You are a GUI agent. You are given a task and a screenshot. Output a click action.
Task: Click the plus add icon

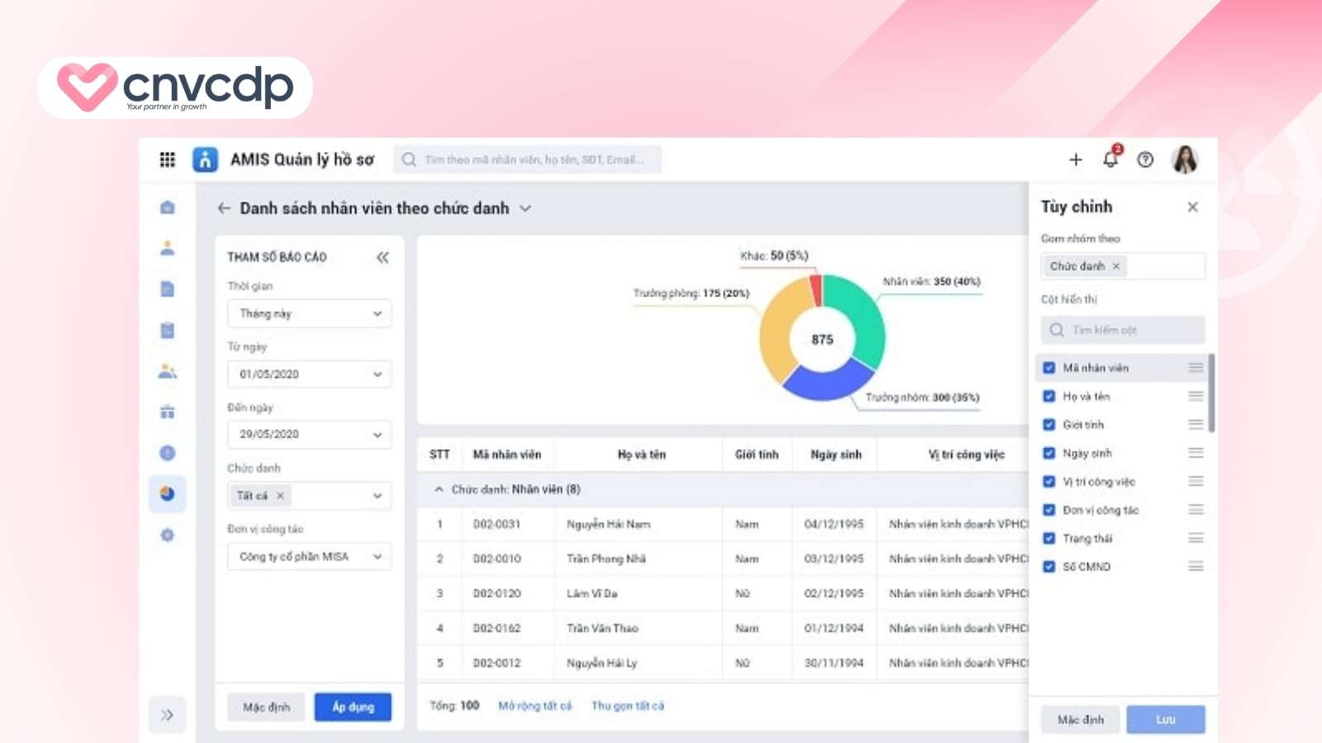coord(1075,160)
